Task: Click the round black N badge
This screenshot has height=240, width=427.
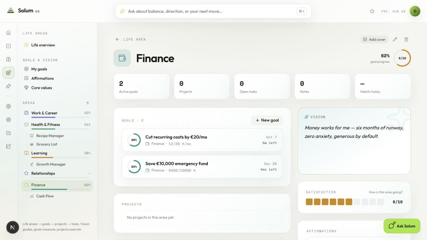Action: [x=13, y=227]
